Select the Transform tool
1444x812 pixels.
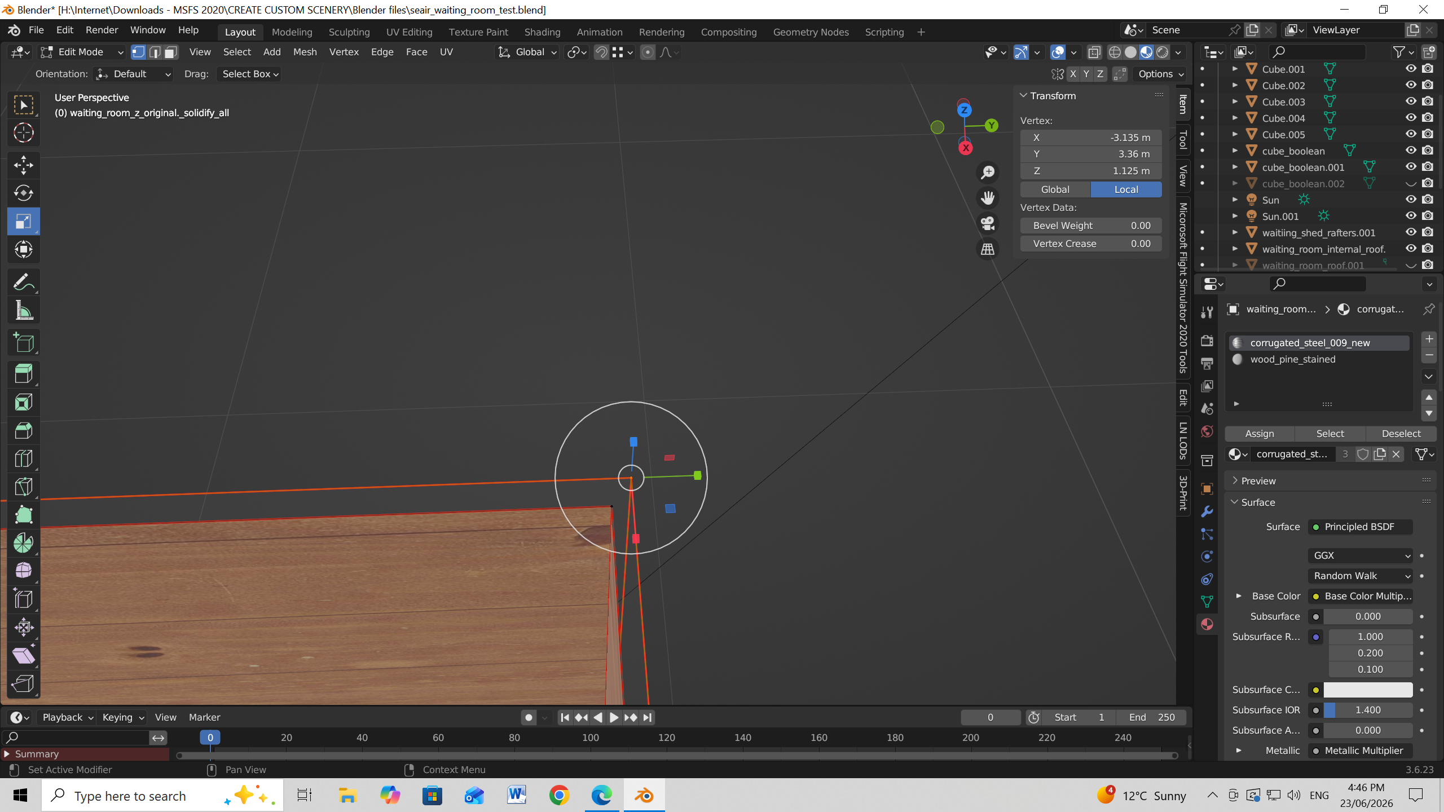point(24,249)
